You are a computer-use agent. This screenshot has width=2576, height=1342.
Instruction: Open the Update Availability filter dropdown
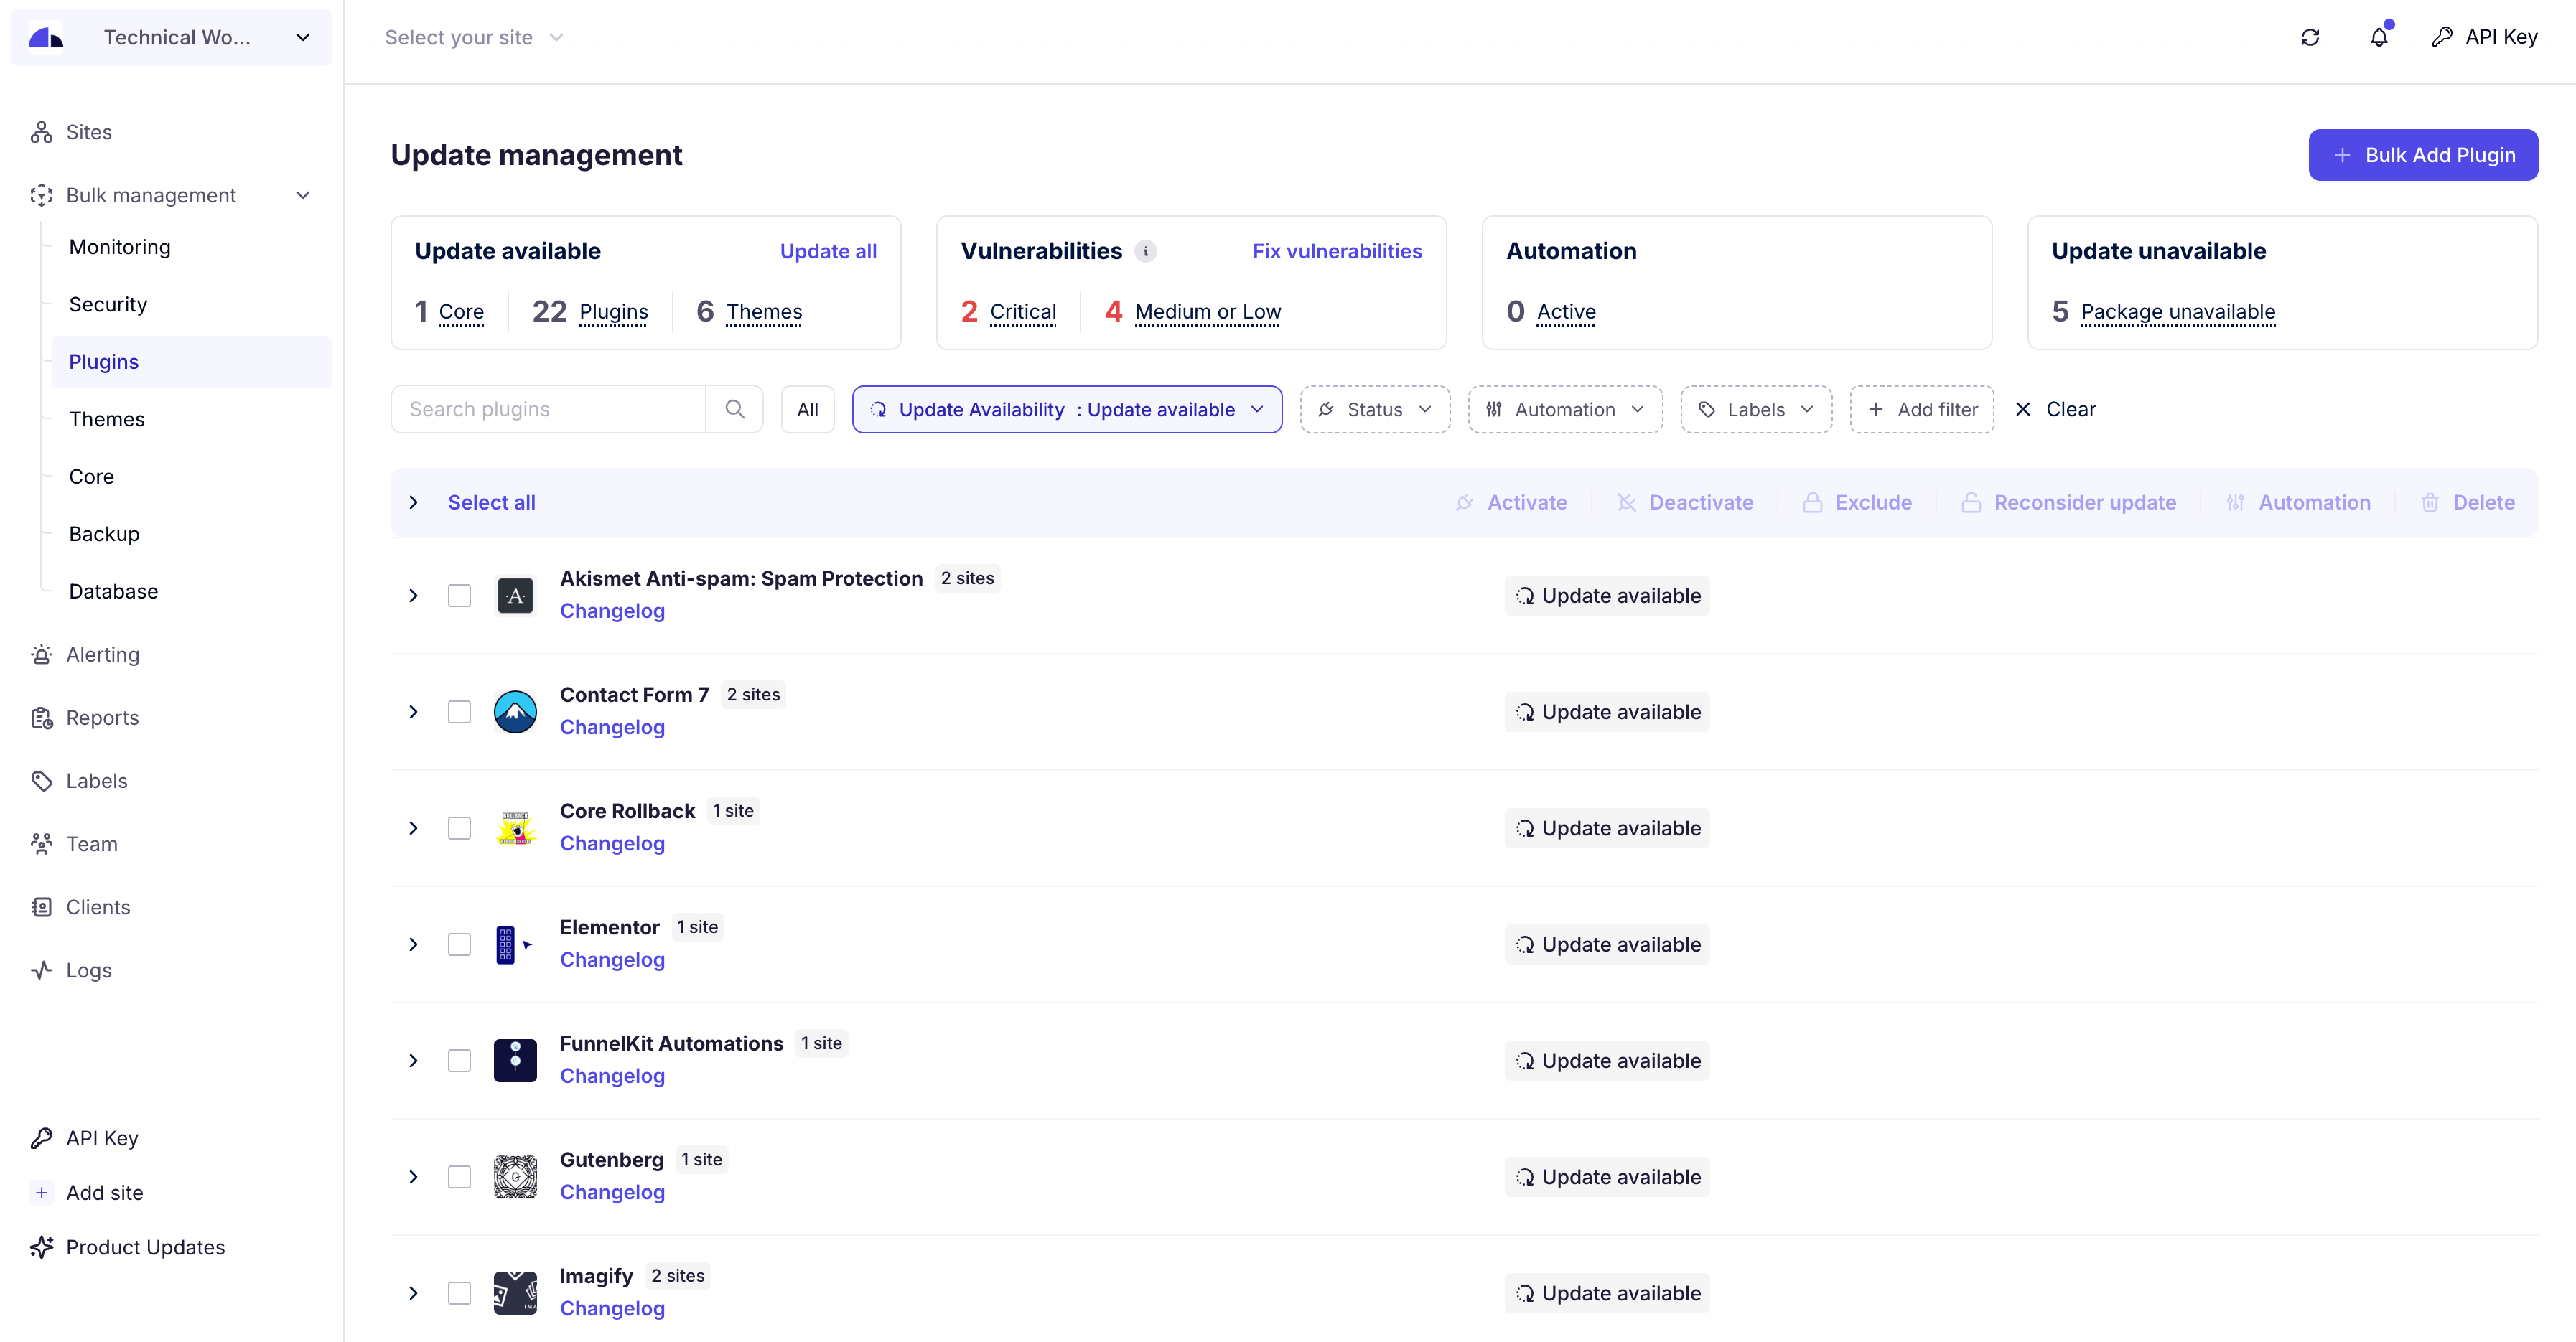click(x=1067, y=408)
